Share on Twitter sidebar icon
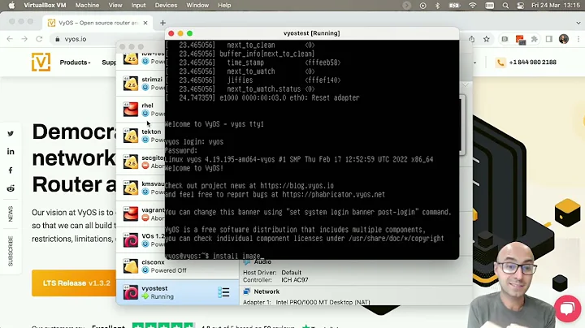585x328 pixels. 11,133
